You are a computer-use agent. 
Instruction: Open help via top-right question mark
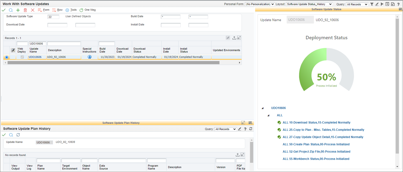[398, 4]
